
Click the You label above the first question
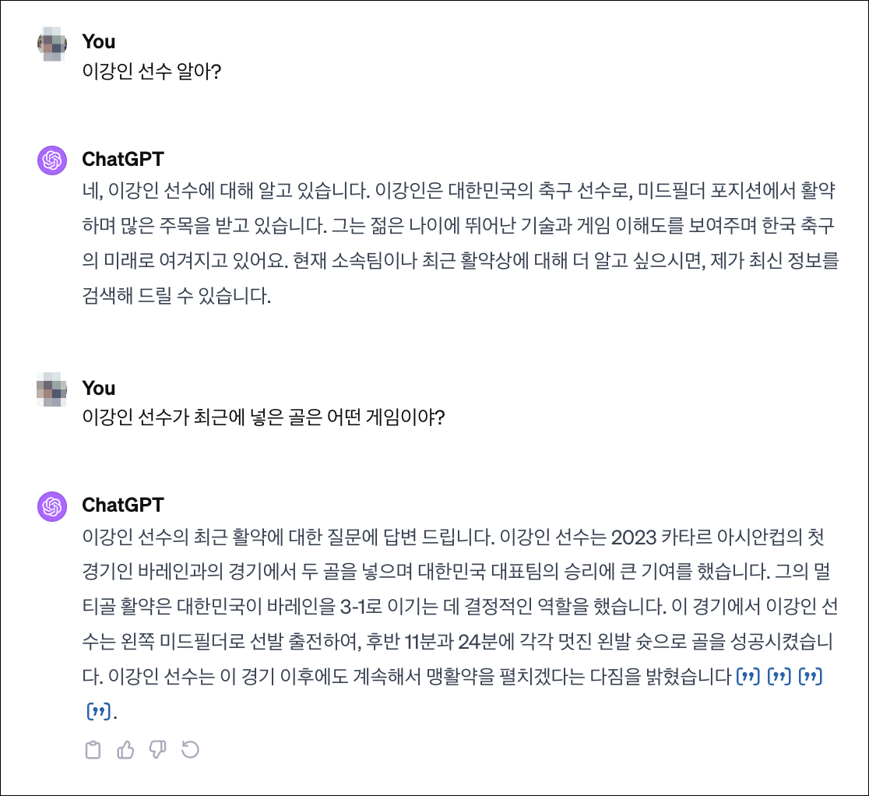point(99,43)
